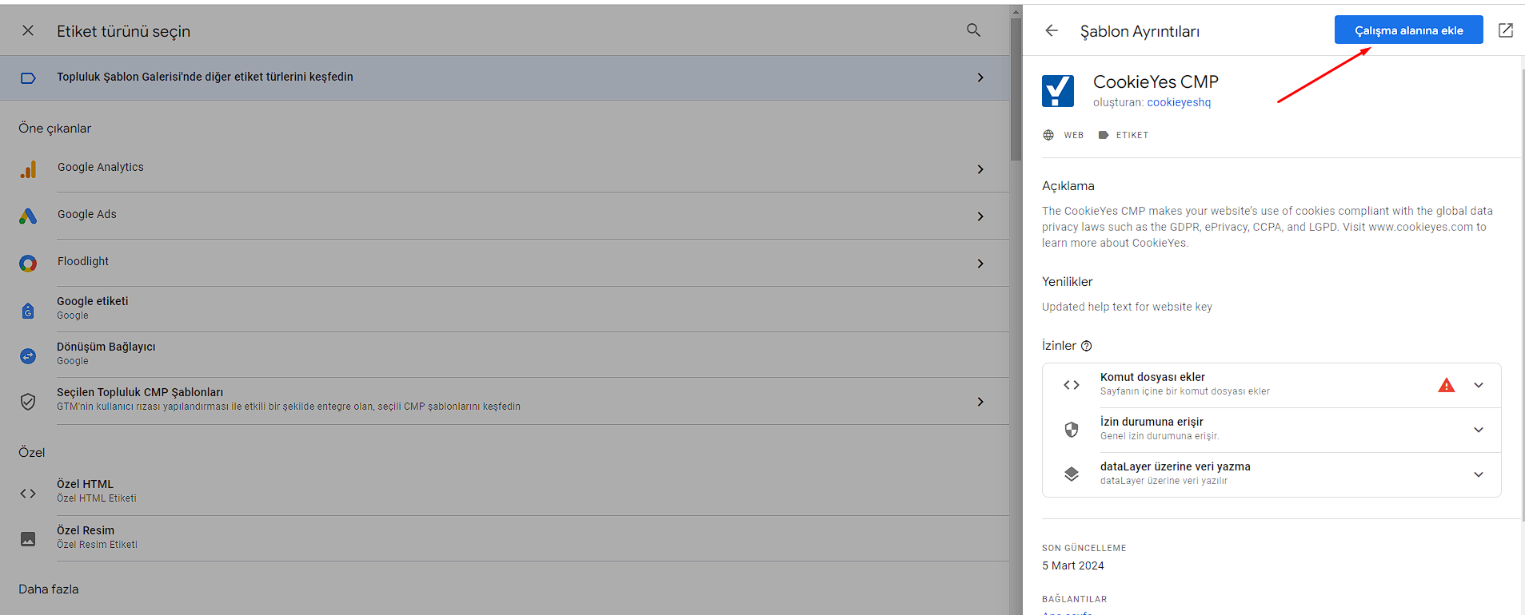
Task: Open the cookieyeshq author link
Action: [x=1179, y=102]
